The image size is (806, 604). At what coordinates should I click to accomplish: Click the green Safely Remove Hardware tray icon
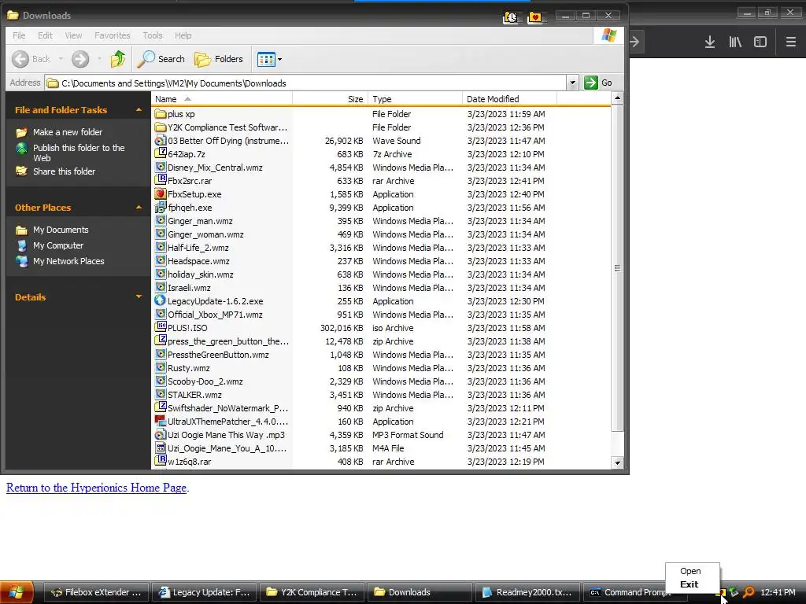tap(734, 592)
